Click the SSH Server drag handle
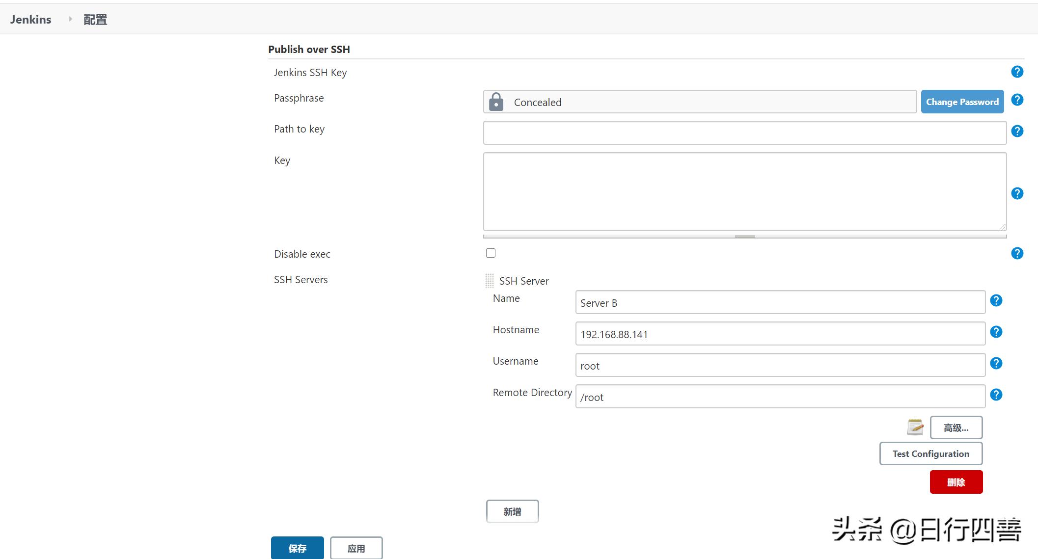Screen dimensions: 1038x559 pos(489,281)
